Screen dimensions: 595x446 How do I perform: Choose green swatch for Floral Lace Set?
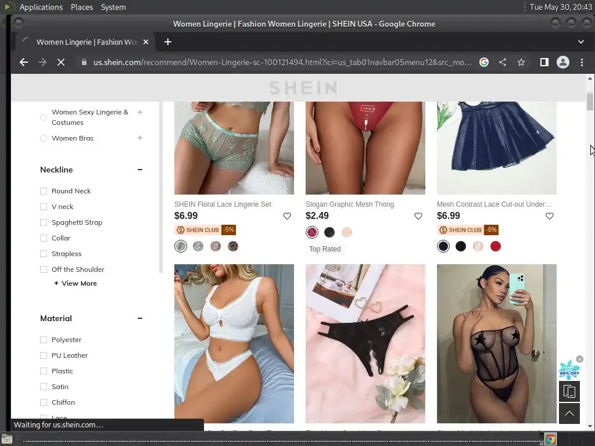pyautogui.click(x=181, y=246)
